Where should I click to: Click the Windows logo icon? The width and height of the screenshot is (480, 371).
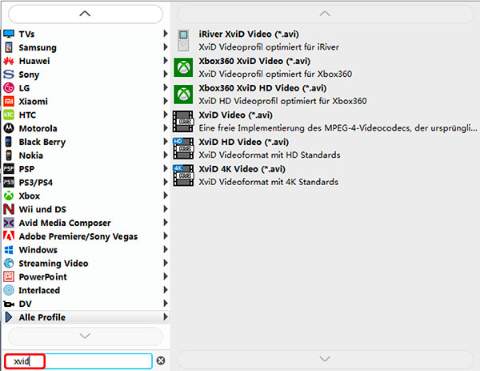[x=9, y=249]
